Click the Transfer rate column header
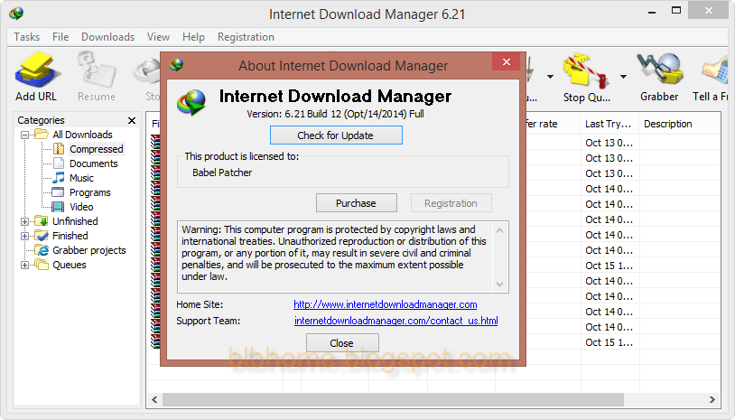Viewport: 735px width, 420px height. click(x=552, y=124)
